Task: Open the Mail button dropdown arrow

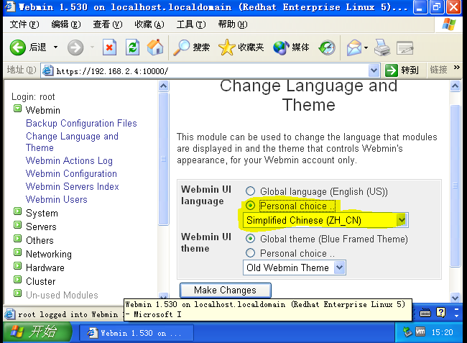Action: [x=366, y=47]
